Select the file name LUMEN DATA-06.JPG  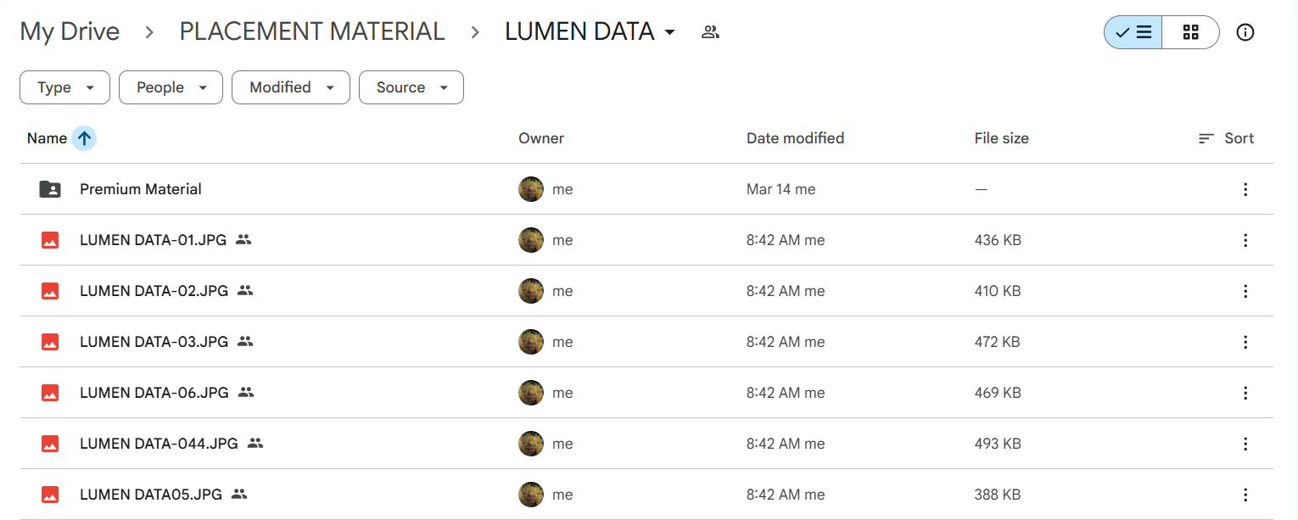(x=154, y=393)
